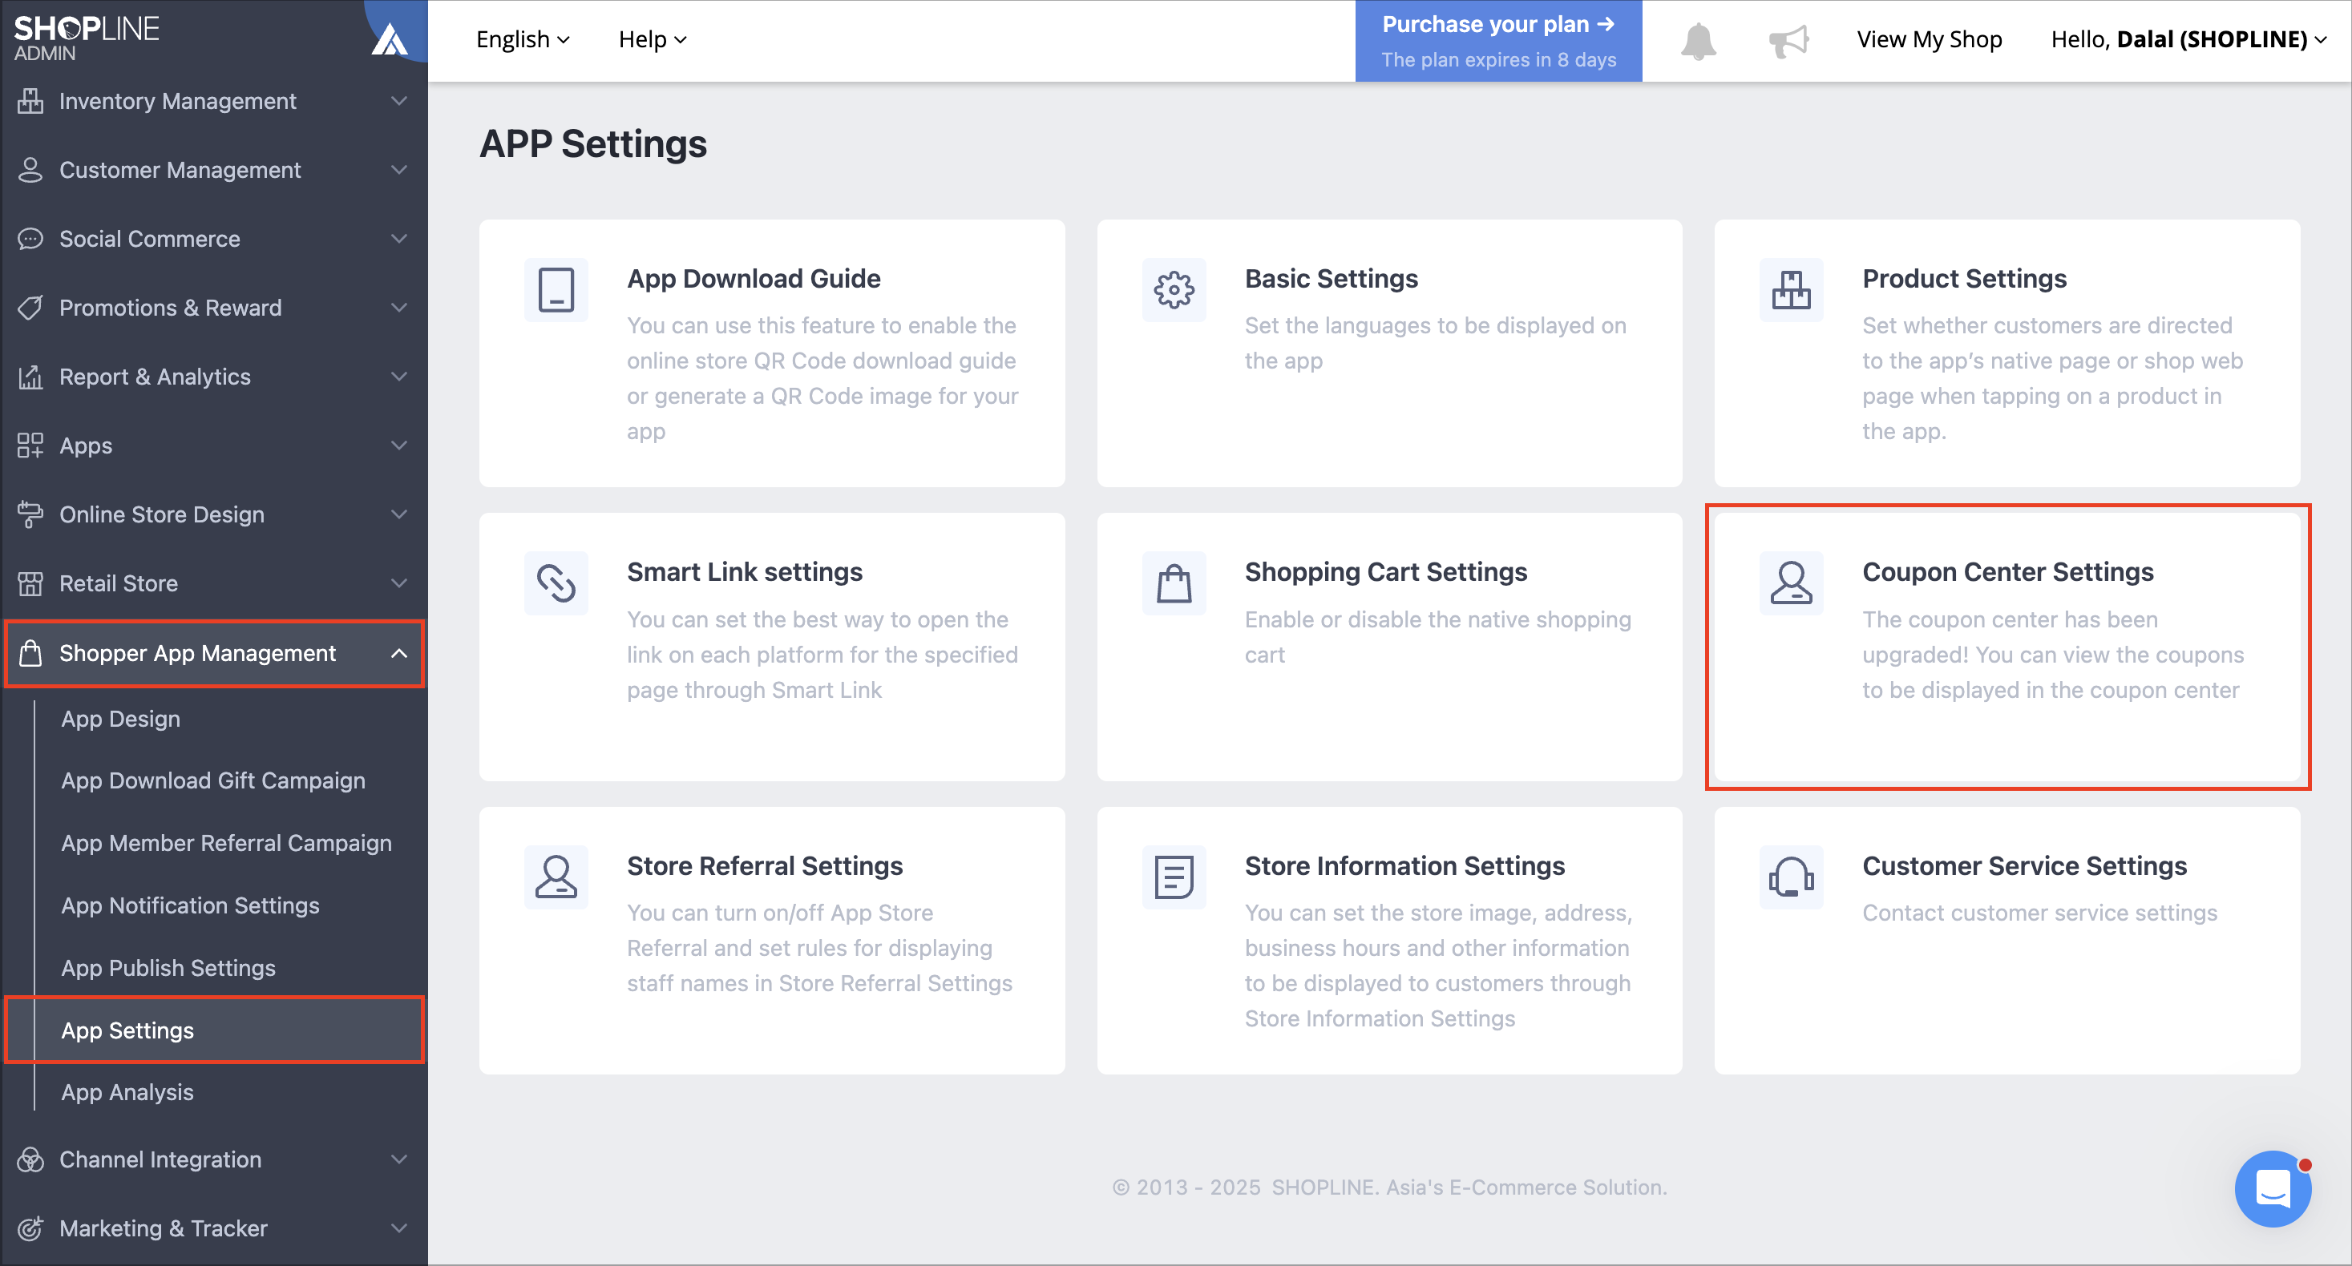Click the Shopper App Management menu label
The height and width of the screenshot is (1266, 2352).
(x=197, y=654)
